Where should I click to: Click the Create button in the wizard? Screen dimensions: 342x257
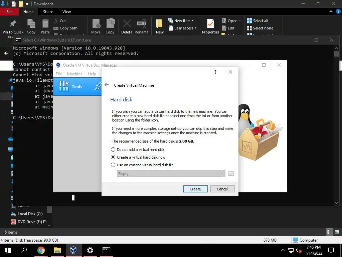[195, 189]
